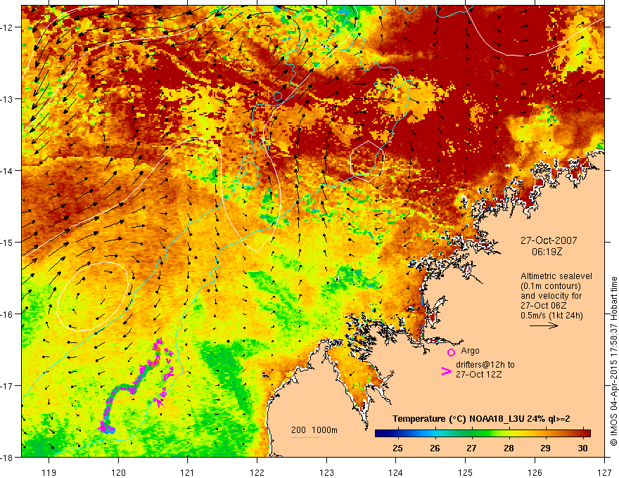Image resolution: width=619 pixels, height=478 pixels.
Task: Click the '0.5m/s (1kt 24h)' text
Action: point(551,316)
